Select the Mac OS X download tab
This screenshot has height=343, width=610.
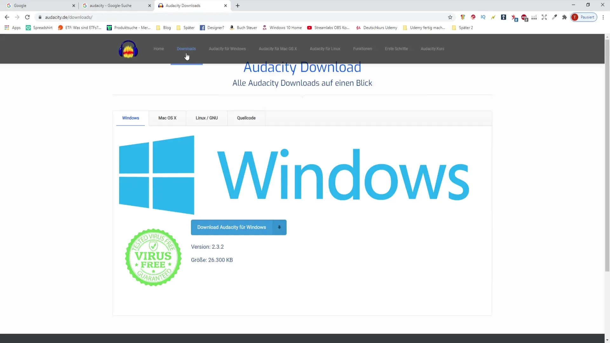click(x=167, y=118)
